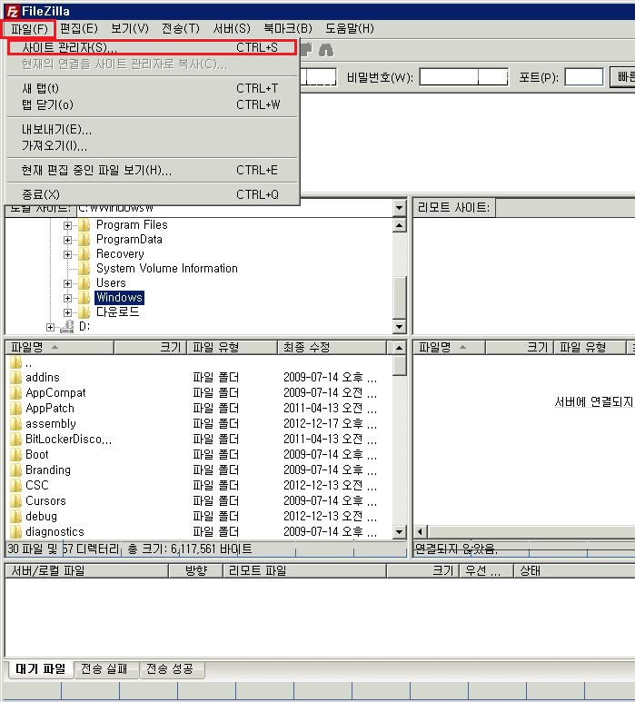
Task: Open the local site path dropdown arrow
Action: click(x=399, y=208)
